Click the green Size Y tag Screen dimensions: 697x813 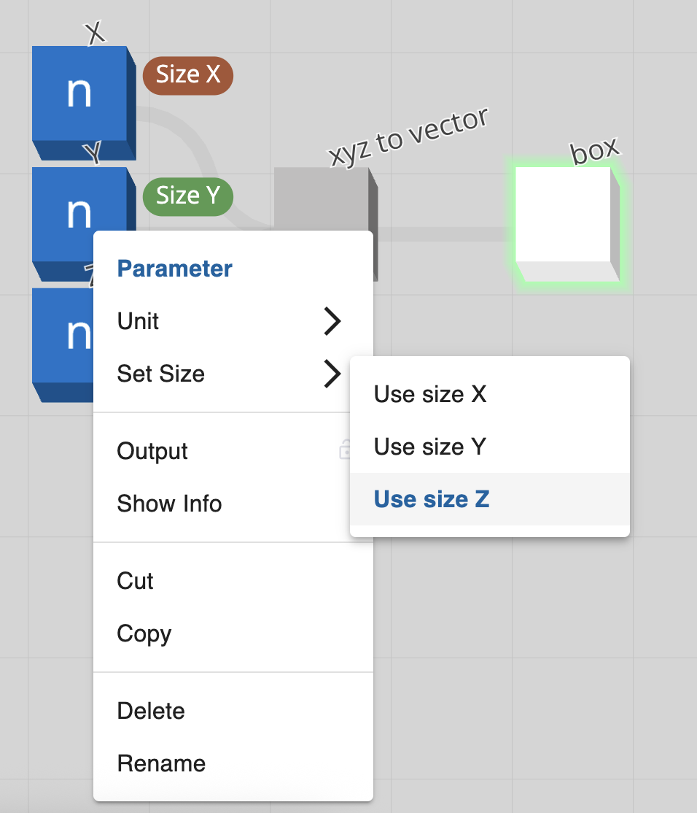188,196
